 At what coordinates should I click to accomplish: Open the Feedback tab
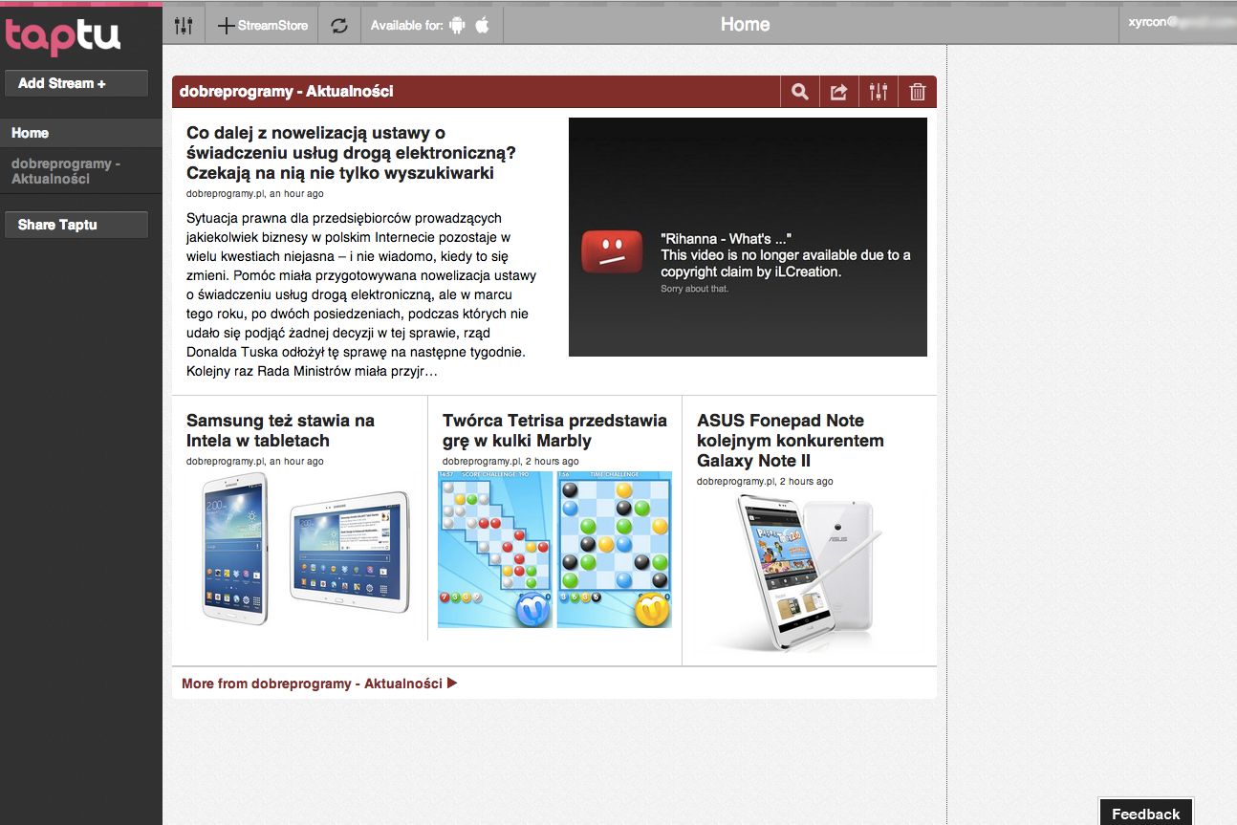1145,813
